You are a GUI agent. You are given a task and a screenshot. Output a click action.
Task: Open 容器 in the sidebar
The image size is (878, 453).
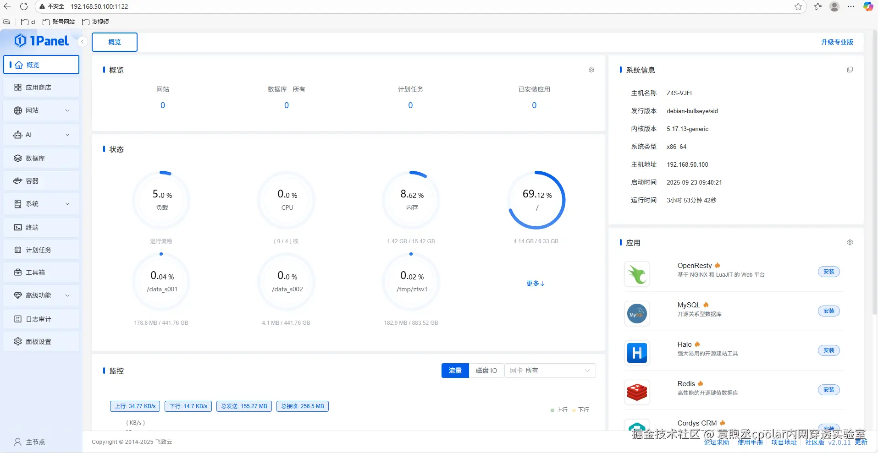coord(41,180)
